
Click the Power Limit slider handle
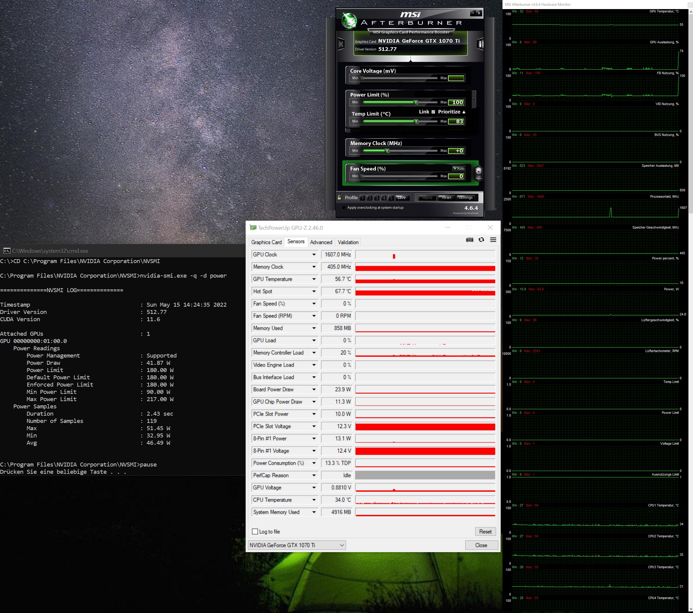click(x=416, y=102)
